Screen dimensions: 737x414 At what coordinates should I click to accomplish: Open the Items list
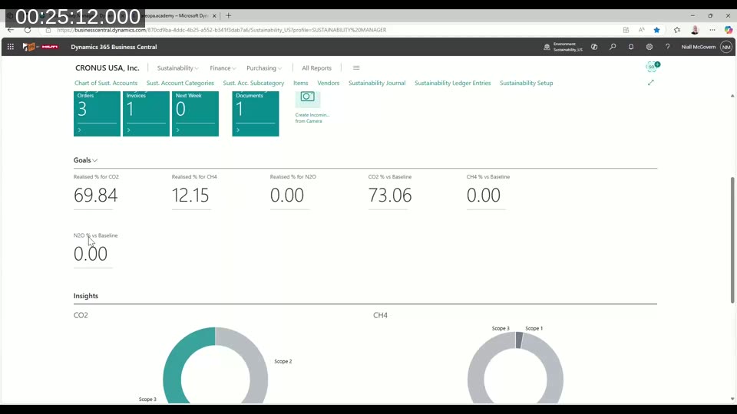pyautogui.click(x=301, y=83)
